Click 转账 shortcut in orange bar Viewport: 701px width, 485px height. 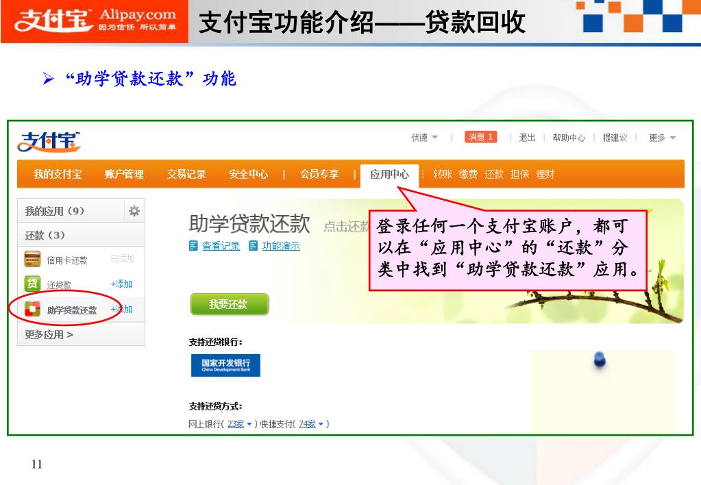tap(443, 174)
